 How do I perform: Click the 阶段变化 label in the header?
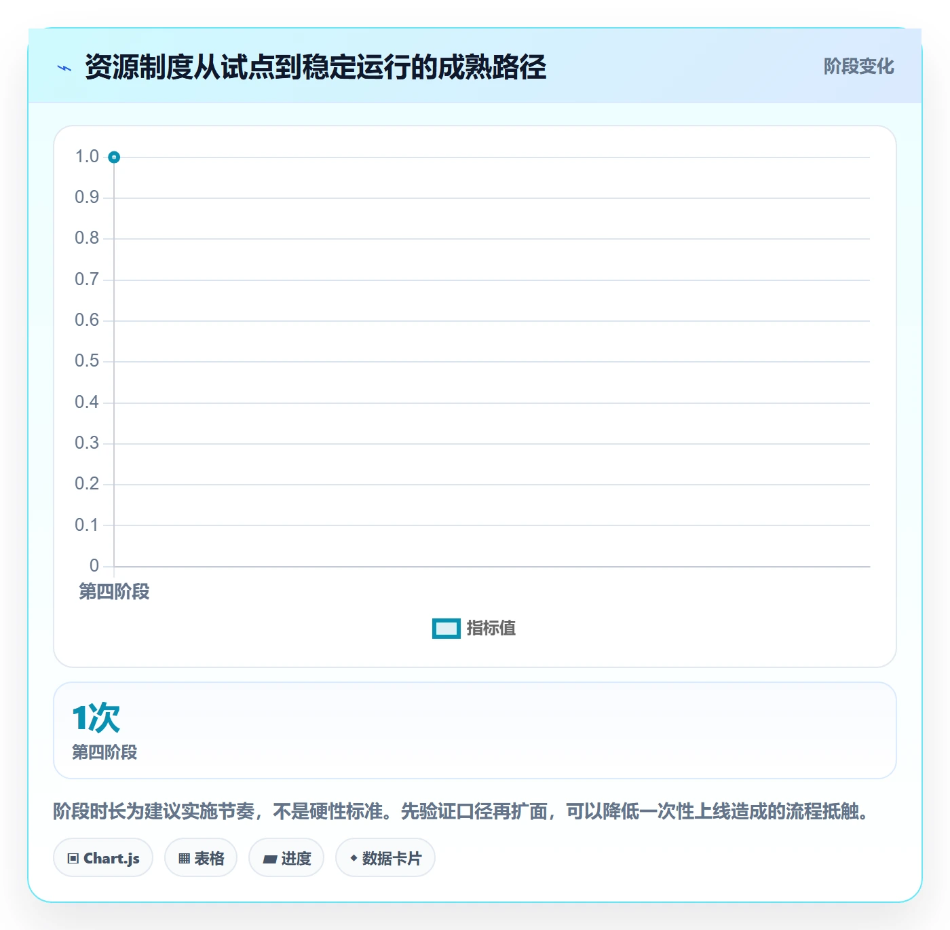coord(858,67)
